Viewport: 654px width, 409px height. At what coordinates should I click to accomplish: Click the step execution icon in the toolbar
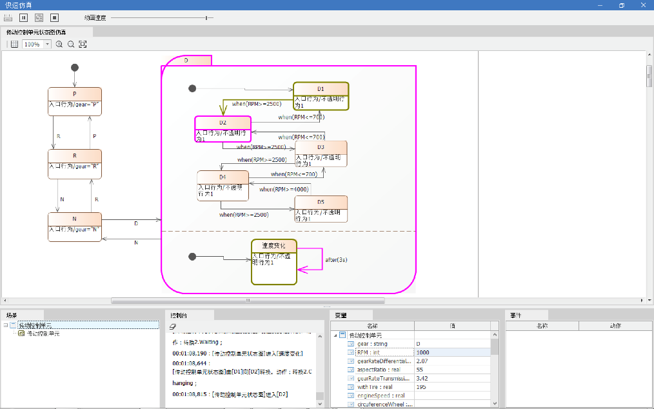(x=39, y=17)
